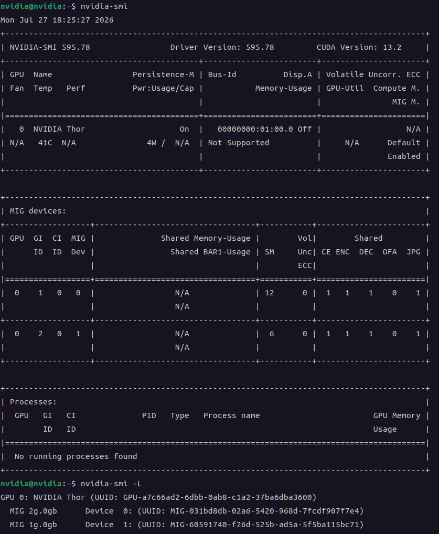Screen dimensions: 439x534
Task: Click bus id '00000000:01:00.0 Off'
Action: tap(265, 129)
